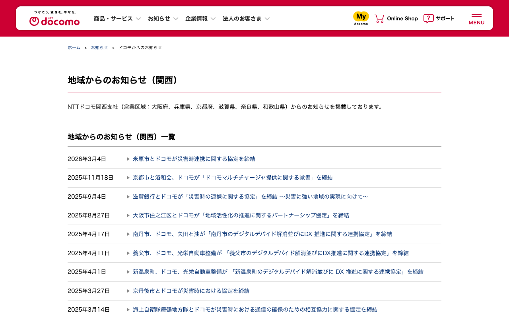The image size is (509, 318).
Task: Click the 地域からのお知らせ（関西） page heading
Action: [x=123, y=80]
